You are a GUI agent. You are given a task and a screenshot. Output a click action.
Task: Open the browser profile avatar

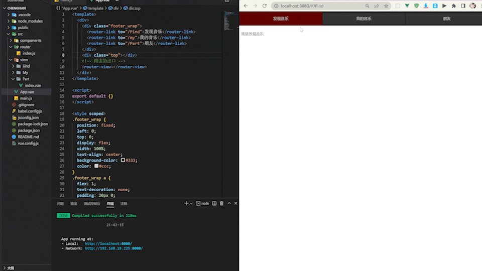tap(472, 6)
